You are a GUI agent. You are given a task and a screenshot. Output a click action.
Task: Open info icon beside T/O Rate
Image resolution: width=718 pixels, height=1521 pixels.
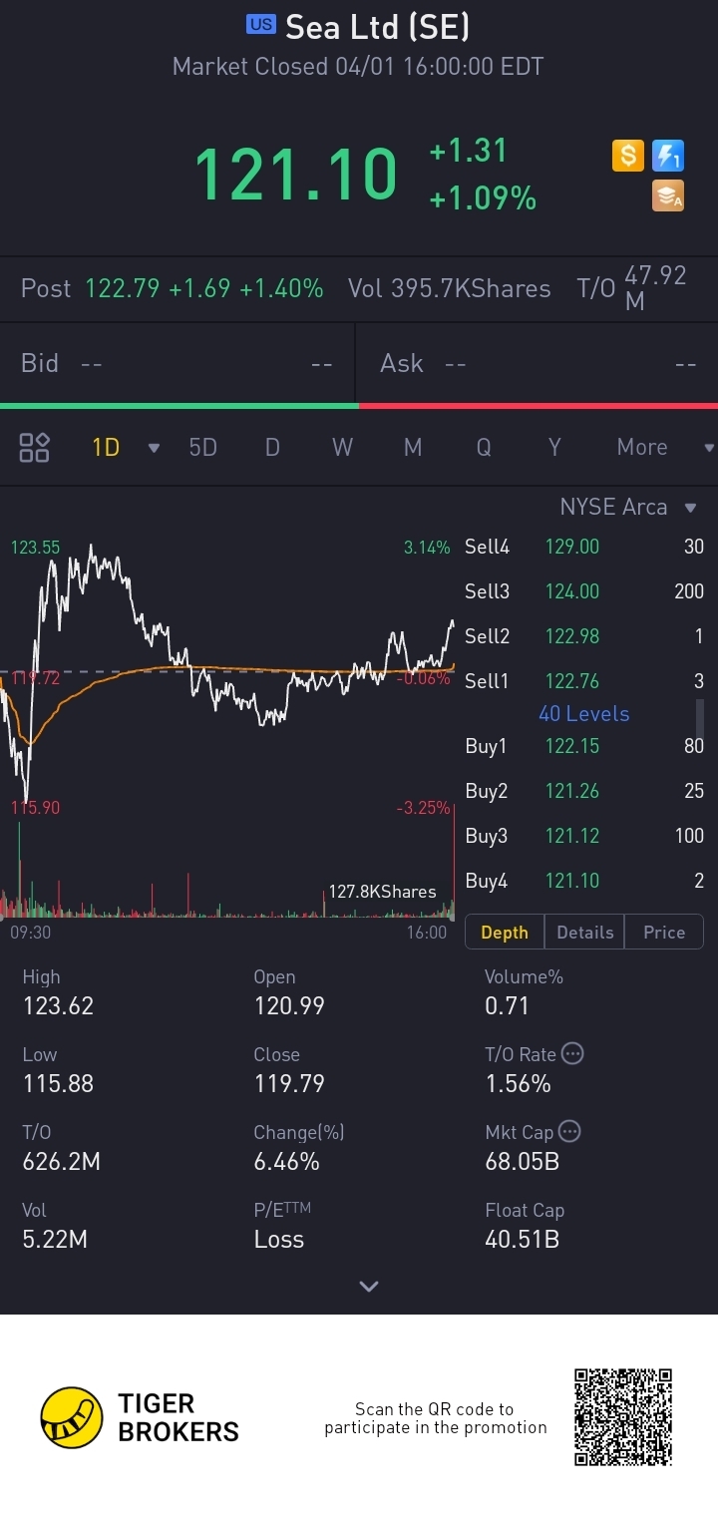coord(572,1053)
